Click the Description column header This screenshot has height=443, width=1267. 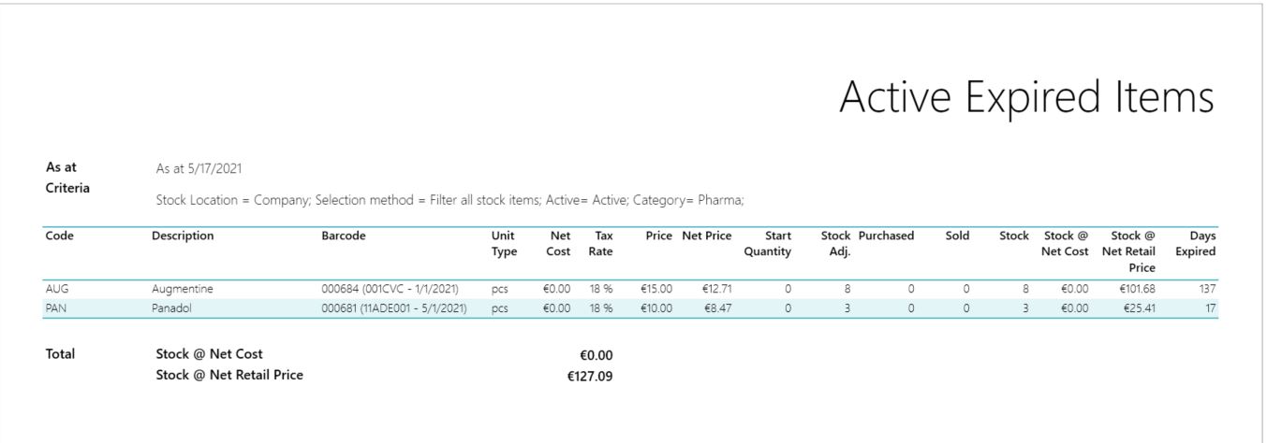[183, 236]
